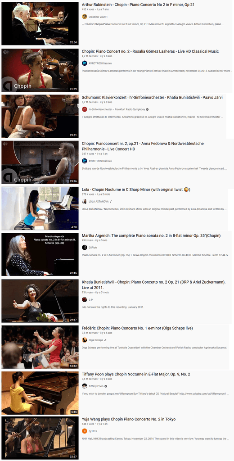Play the Lola Chopin Nocturne thumbnail
Image resolution: width=234 pixels, height=461 pixels.
[x=40, y=208]
